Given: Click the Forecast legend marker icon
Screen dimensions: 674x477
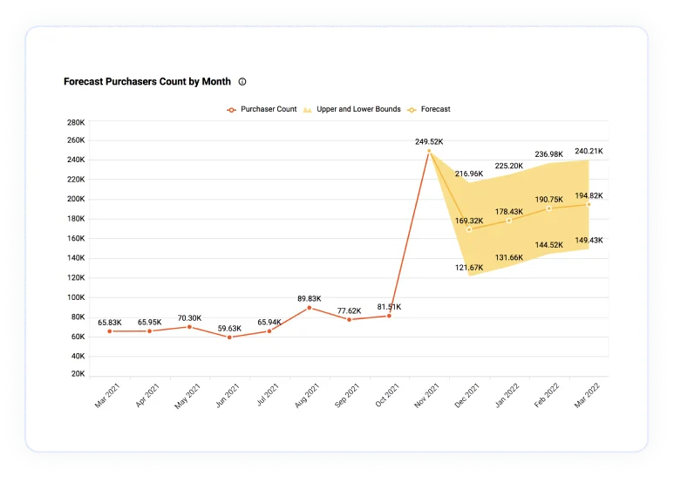Looking at the screenshot, I should coord(412,110).
